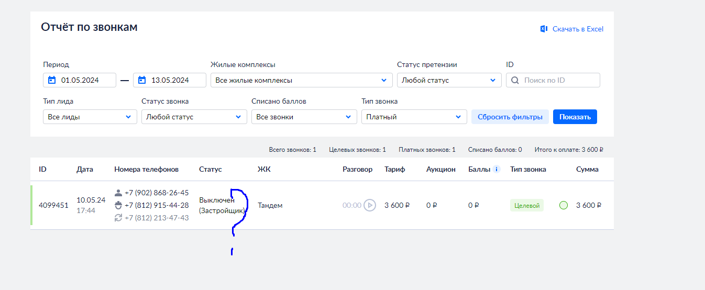The image size is (705, 290).
Task: Expand the Статус претензии dropdown
Action: [x=448, y=80]
